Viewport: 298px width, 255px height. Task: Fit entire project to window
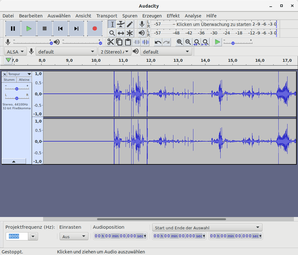point(205,42)
